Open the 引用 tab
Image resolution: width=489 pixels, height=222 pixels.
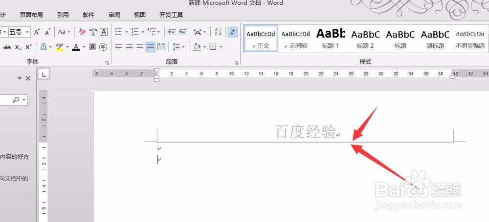(63, 15)
